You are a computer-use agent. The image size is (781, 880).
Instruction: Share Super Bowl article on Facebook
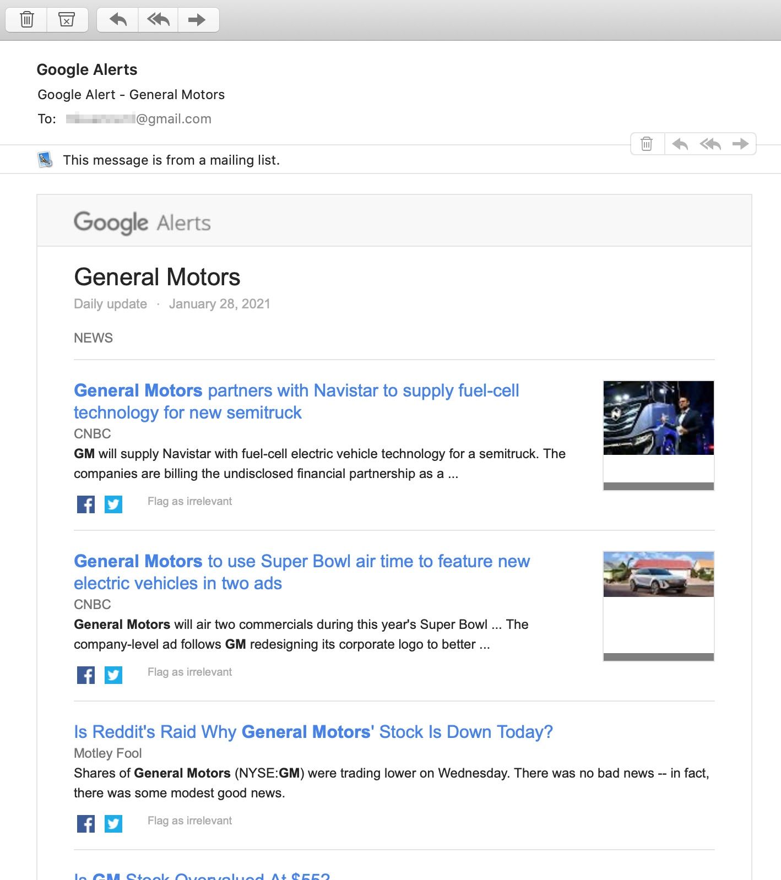86,675
